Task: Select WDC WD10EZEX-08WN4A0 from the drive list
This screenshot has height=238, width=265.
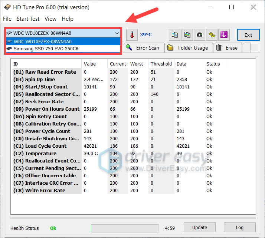Action: click(43, 41)
